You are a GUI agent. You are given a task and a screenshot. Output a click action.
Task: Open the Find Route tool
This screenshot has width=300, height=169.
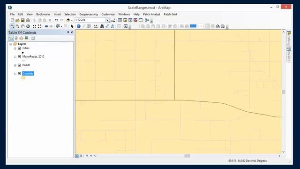click(x=107, y=26)
